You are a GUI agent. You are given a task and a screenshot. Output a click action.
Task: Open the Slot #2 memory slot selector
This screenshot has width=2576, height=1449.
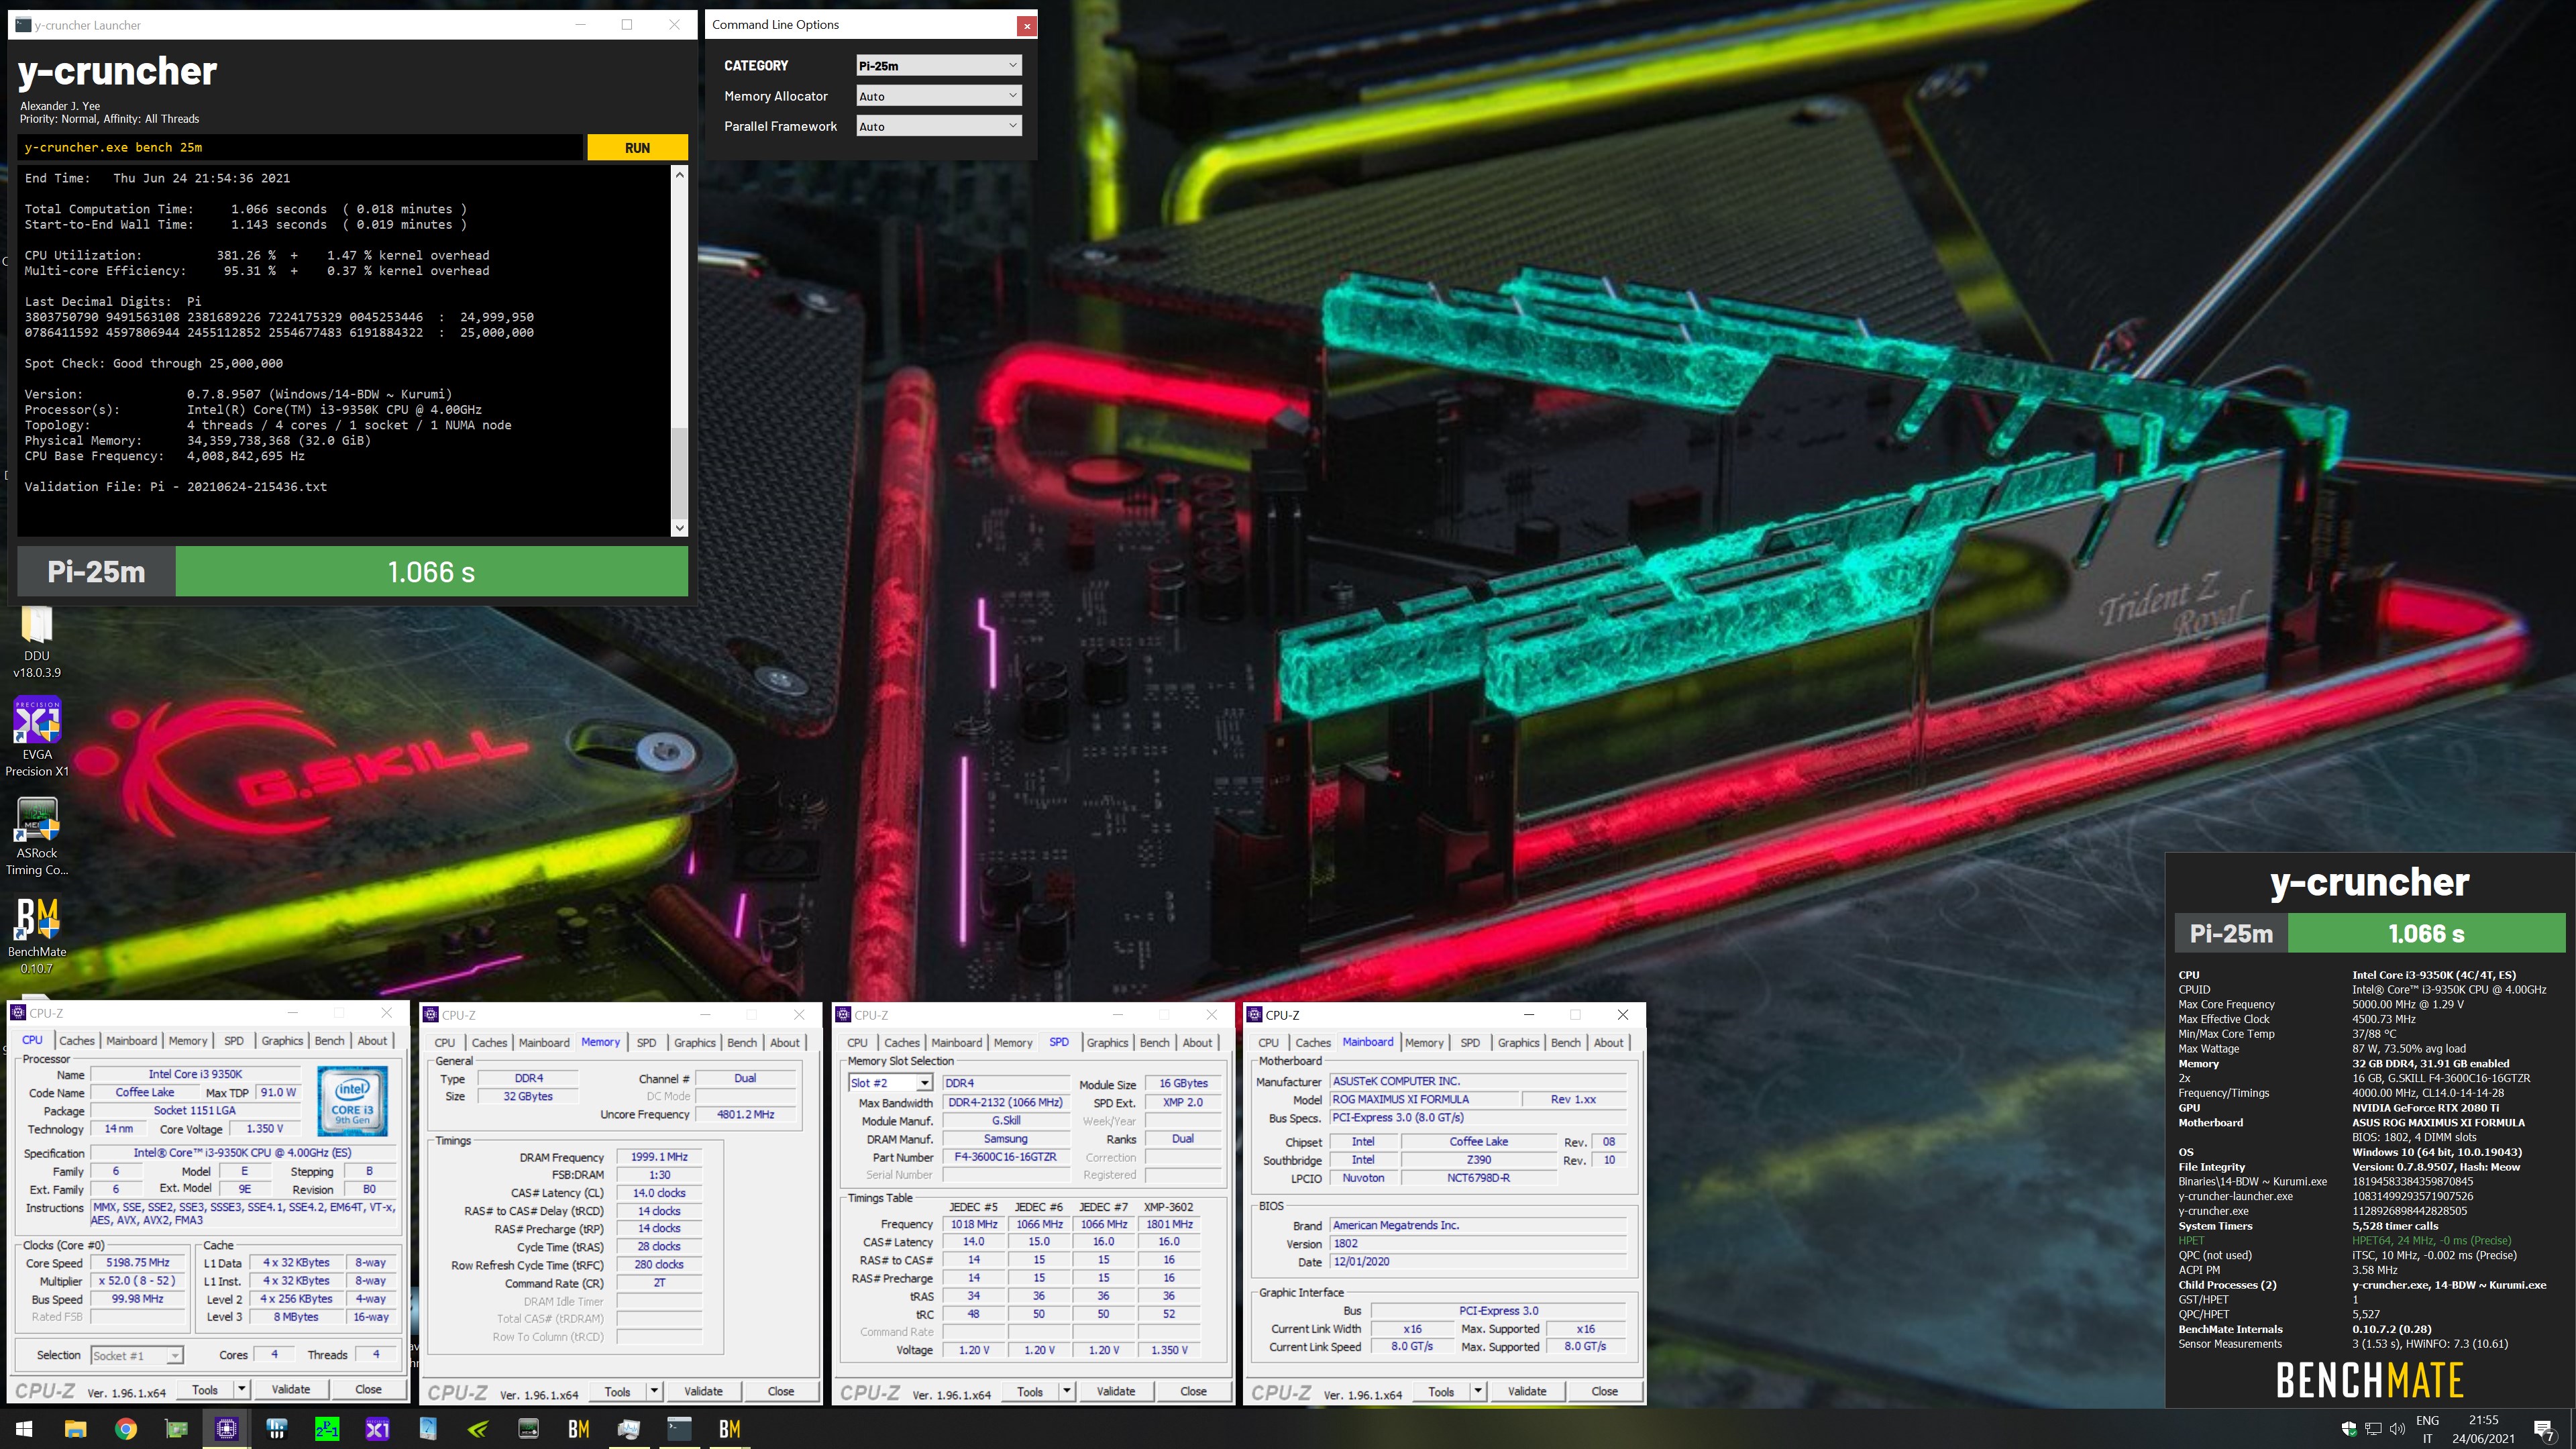[890, 1083]
